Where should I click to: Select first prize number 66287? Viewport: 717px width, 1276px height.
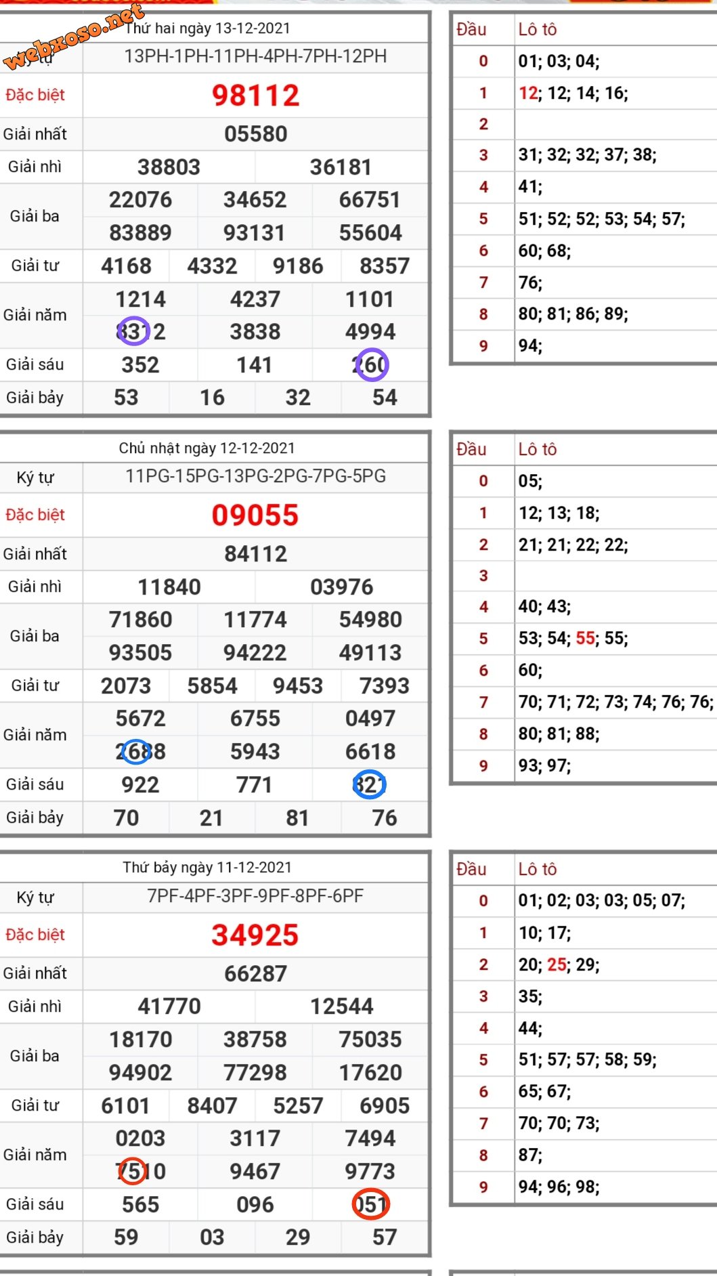pos(256,974)
